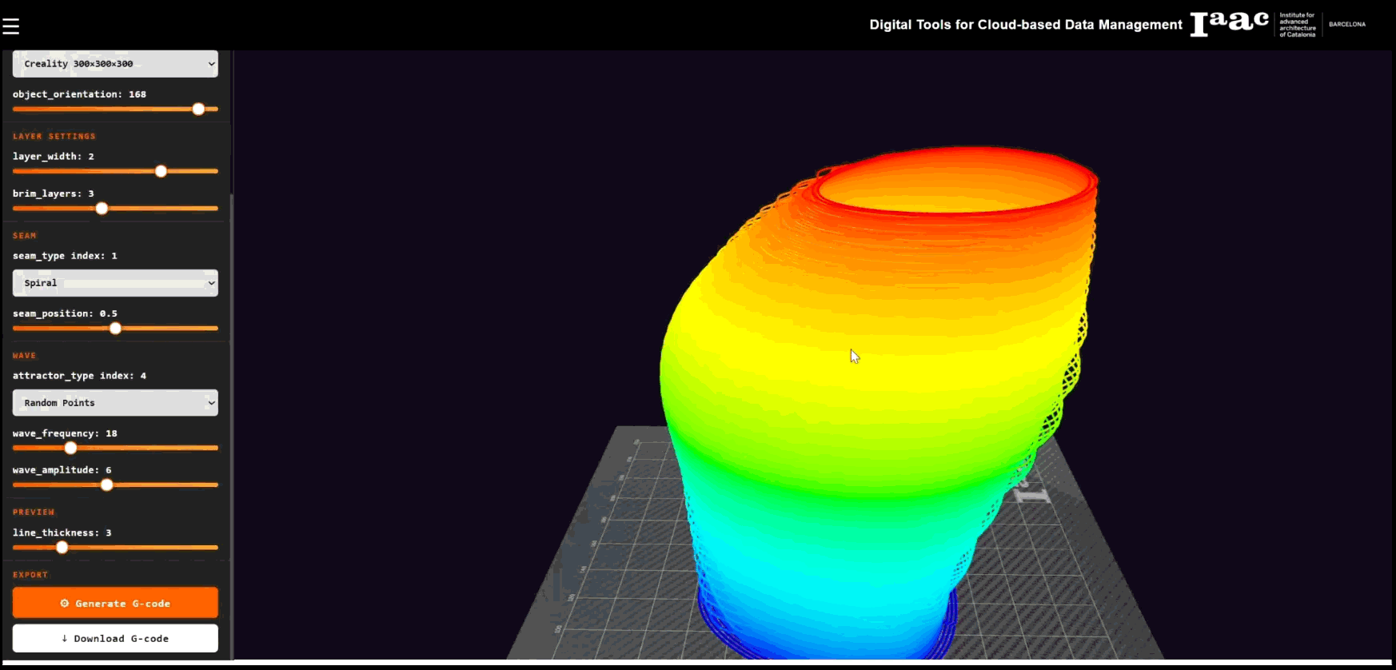Screen dimensions: 1396x670
Task: Expand the Spiral seam type dropdown
Action: 115,283
